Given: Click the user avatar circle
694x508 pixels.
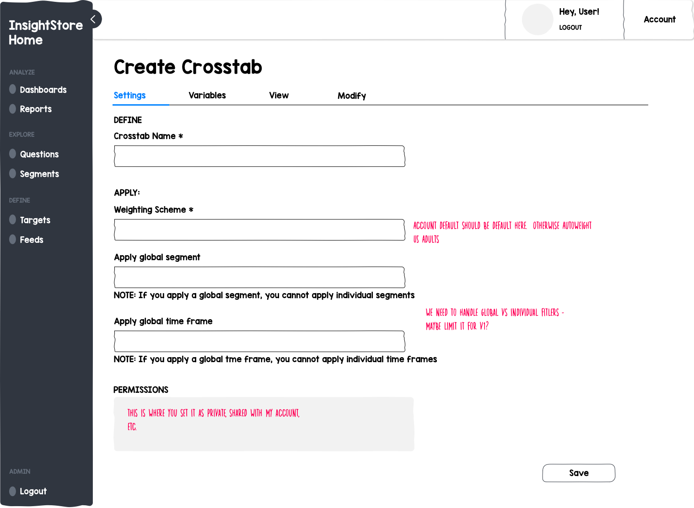Looking at the screenshot, I should 538,20.
